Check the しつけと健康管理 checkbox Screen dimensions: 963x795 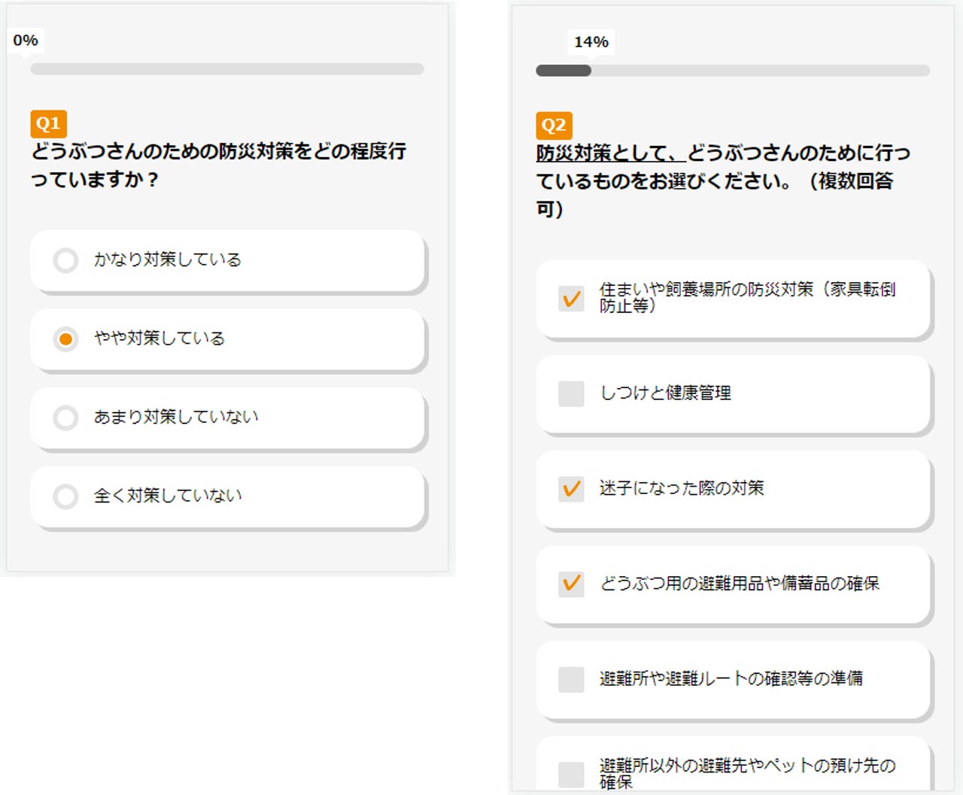[x=572, y=393]
